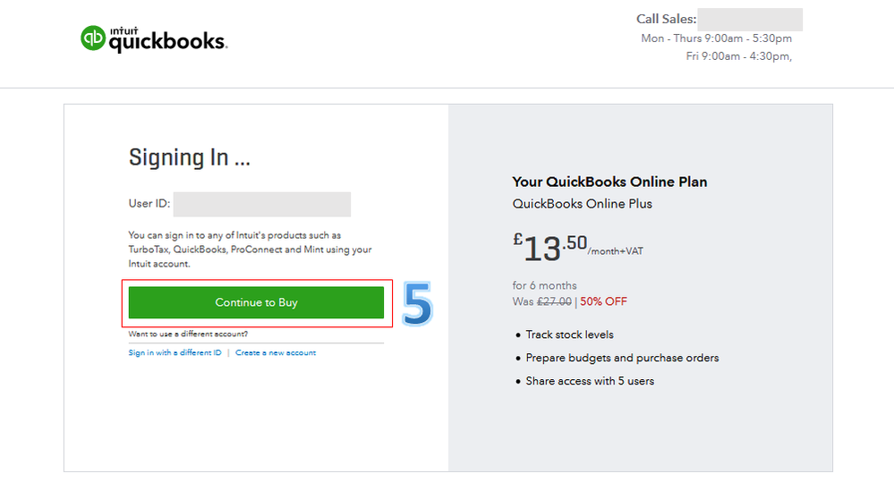Click the red 50% OFF label
The height and width of the screenshot is (499, 894).
pyautogui.click(x=603, y=301)
